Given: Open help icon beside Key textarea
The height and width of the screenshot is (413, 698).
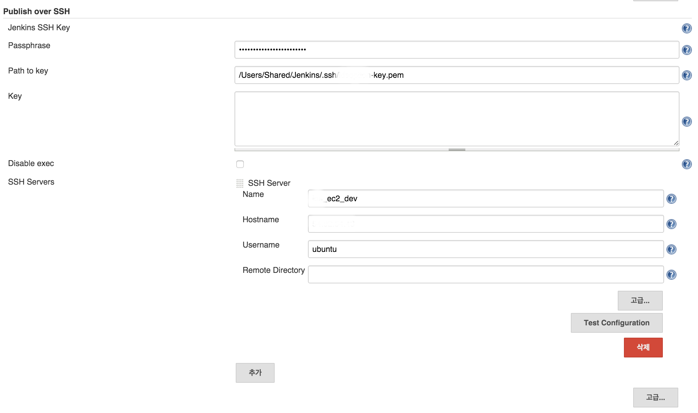Looking at the screenshot, I should 687,122.
